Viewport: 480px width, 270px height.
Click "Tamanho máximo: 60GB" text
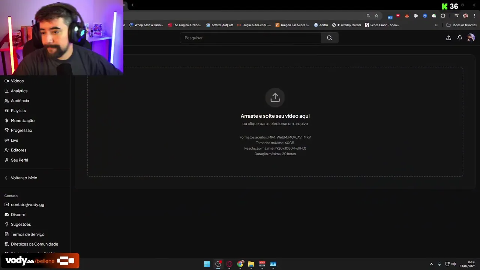pos(275,143)
